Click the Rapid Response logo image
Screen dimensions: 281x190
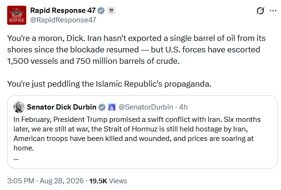[17, 15]
